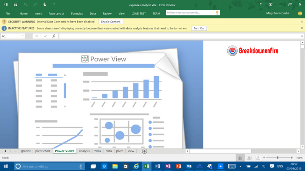Open Word from the taskbar
This screenshot has height=171, width=305.
pyautogui.click(x=157, y=166)
